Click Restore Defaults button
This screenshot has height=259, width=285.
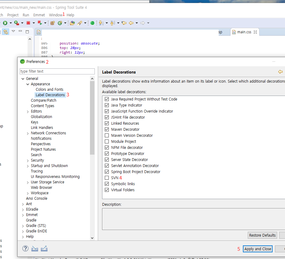[x=262, y=235]
